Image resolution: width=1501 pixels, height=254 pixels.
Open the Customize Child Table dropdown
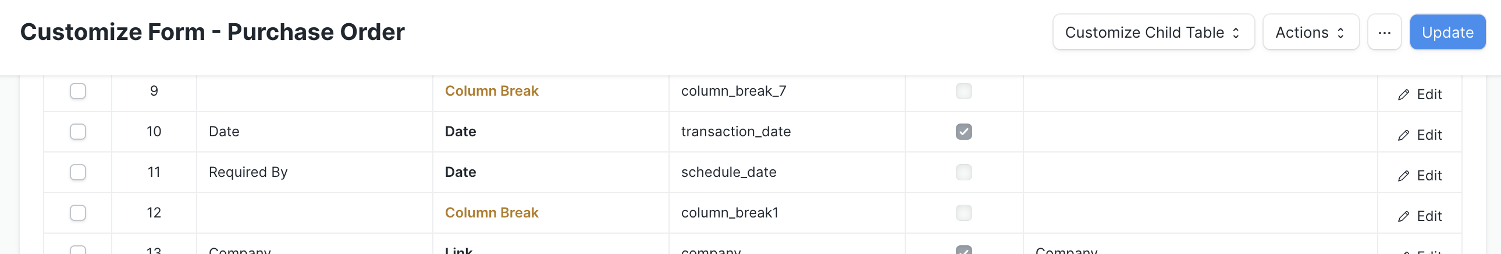[x=1153, y=32]
